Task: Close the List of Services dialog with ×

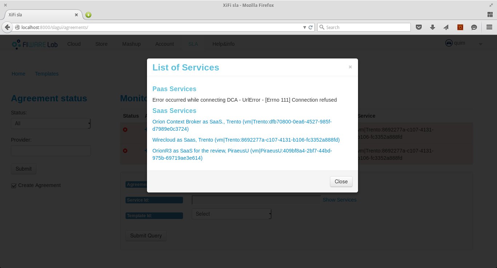Action: 350,67
